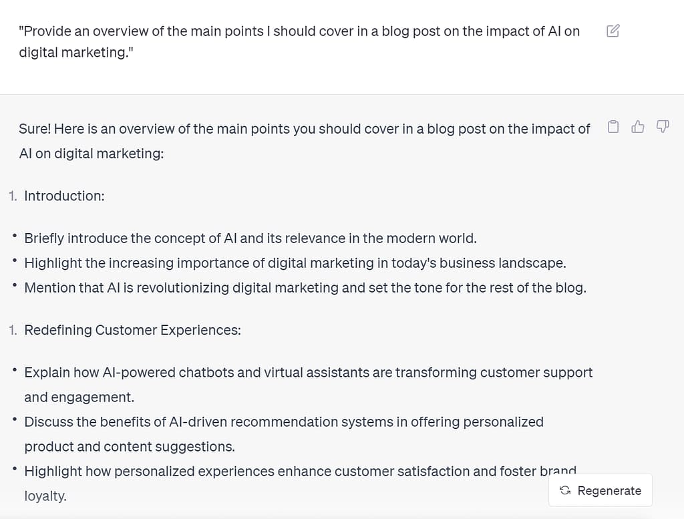Give the response a thumbs up
684x519 pixels.
pyautogui.click(x=638, y=127)
